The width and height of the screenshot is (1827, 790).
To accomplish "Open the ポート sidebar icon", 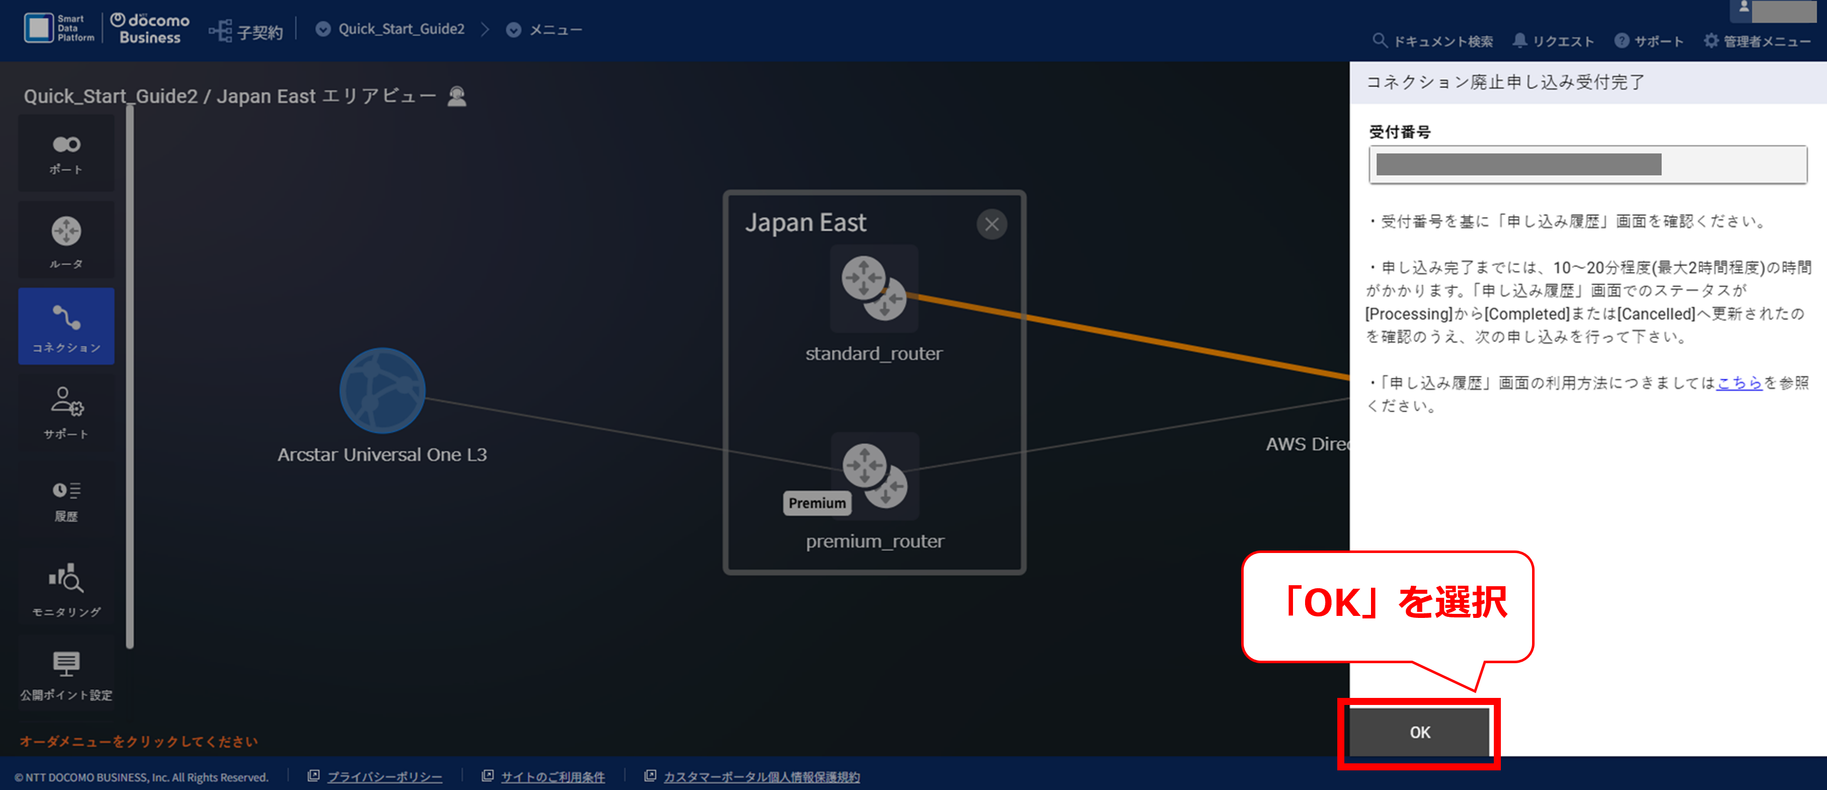I will tap(66, 154).
